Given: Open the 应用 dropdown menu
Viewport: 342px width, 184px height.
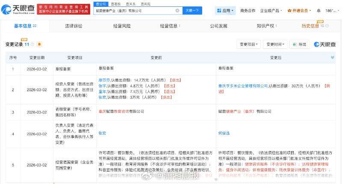Looking at the screenshot, I should pyautogui.click(x=225, y=10).
